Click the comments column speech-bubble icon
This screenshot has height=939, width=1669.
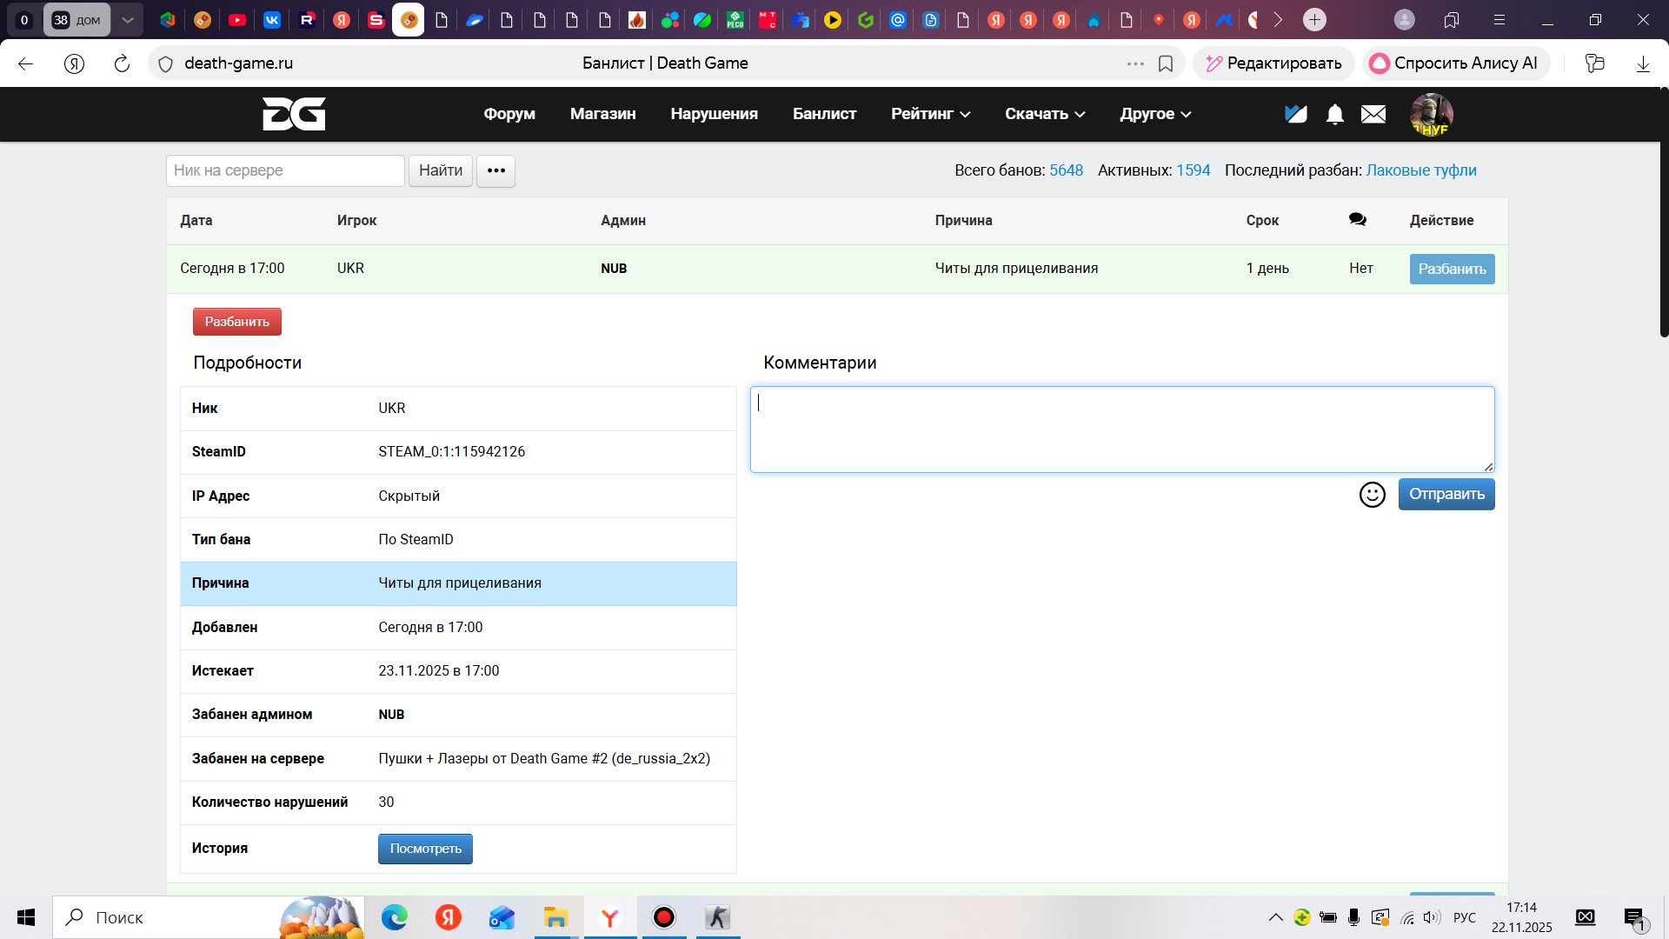click(1357, 220)
